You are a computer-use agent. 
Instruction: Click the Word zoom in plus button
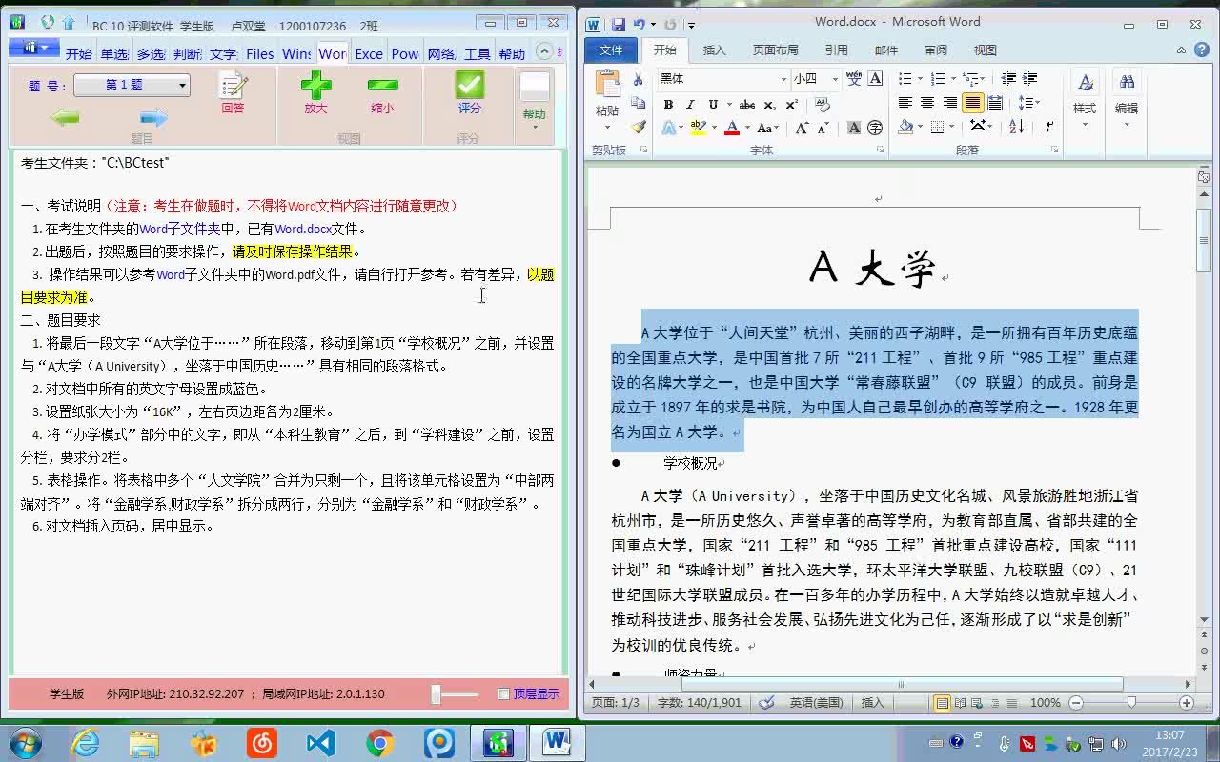coord(1187,703)
